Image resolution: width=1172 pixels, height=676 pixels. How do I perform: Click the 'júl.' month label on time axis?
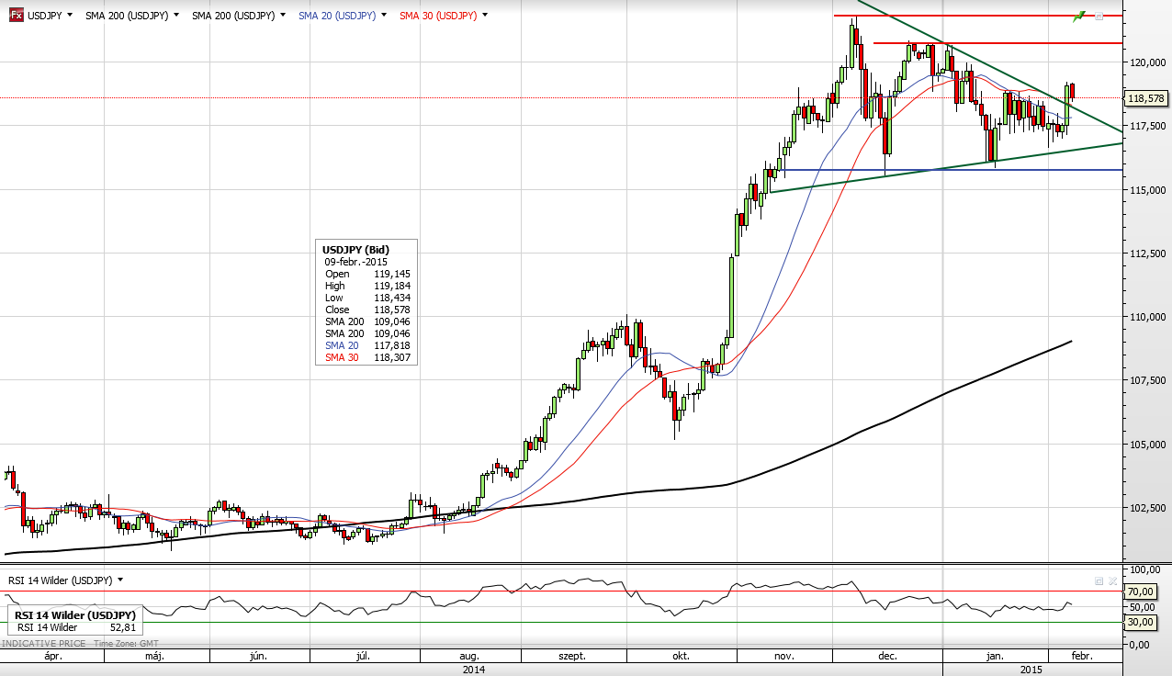click(x=363, y=657)
